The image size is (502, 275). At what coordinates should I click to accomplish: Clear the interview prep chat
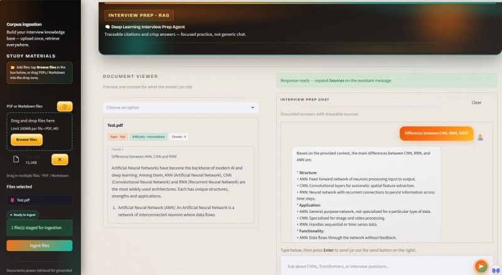476,102
